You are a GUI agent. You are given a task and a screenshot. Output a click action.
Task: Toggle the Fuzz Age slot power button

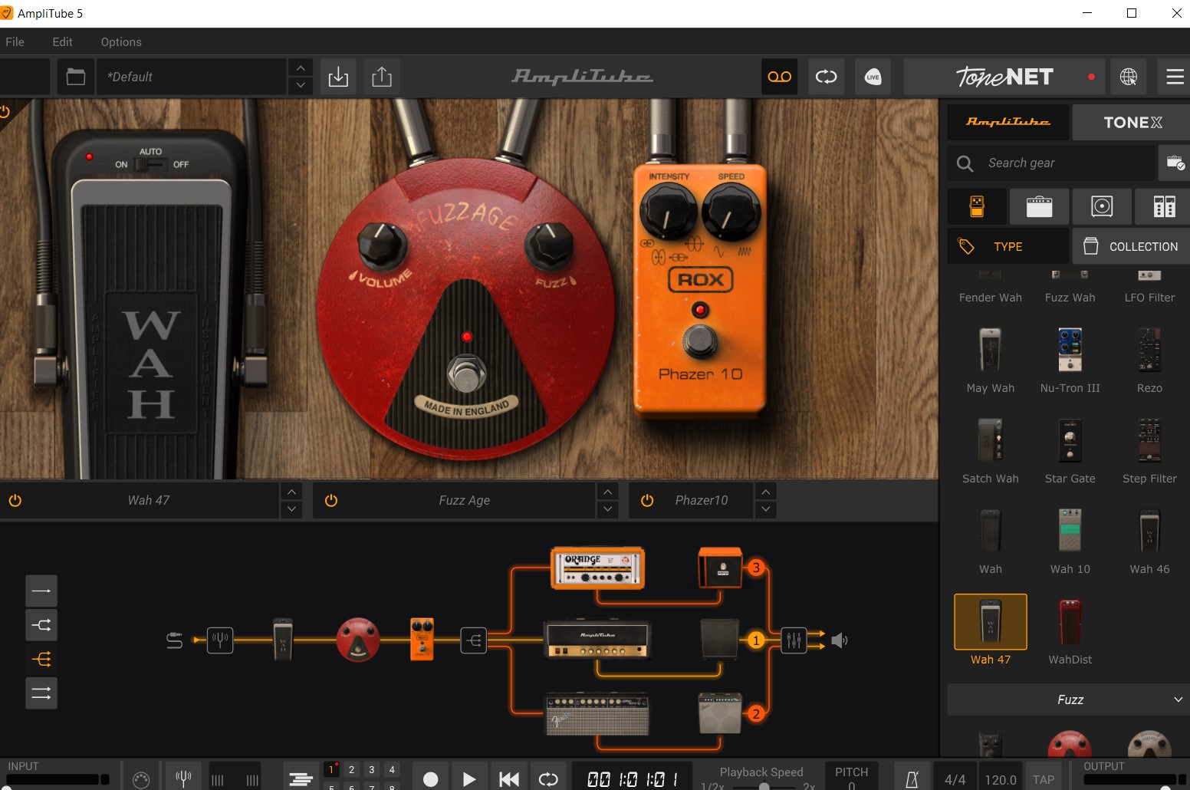[331, 500]
